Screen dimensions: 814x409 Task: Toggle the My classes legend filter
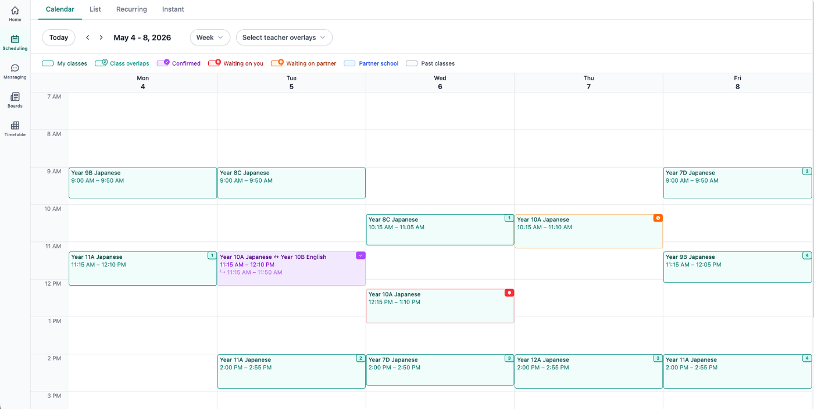tap(65, 63)
